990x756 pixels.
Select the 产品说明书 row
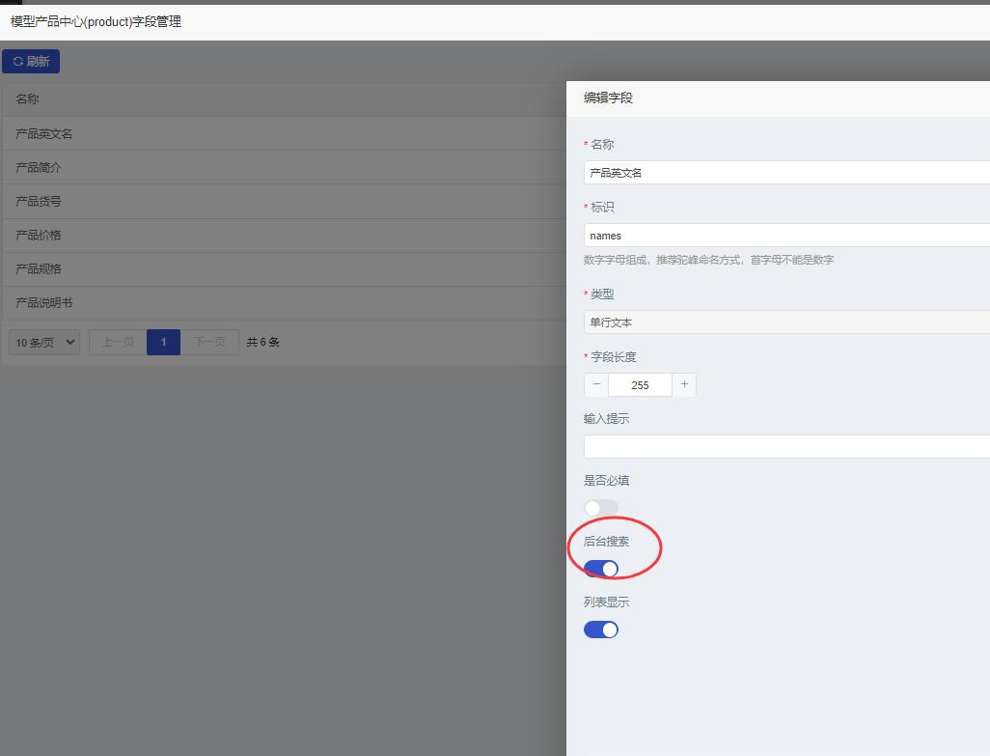pyautogui.click(x=284, y=303)
